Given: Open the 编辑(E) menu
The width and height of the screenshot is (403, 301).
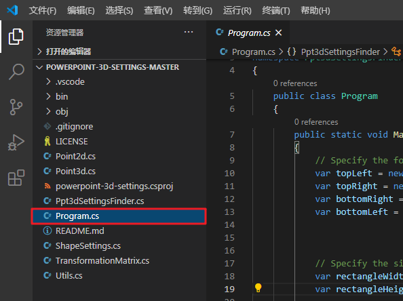Looking at the screenshot, I should pyautogui.click(x=81, y=11).
